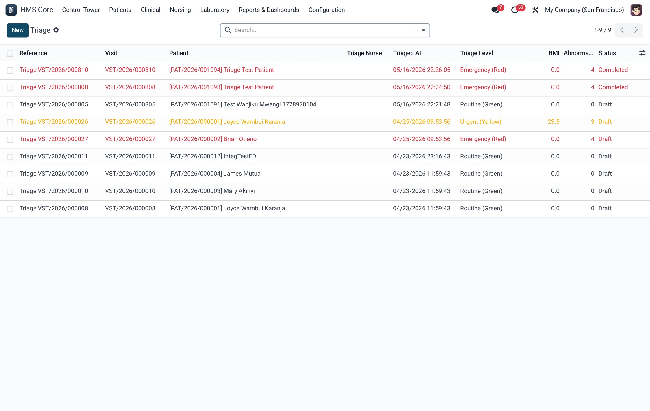Focus the Search input field
Image resolution: width=650 pixels, height=411 pixels.
324,30
